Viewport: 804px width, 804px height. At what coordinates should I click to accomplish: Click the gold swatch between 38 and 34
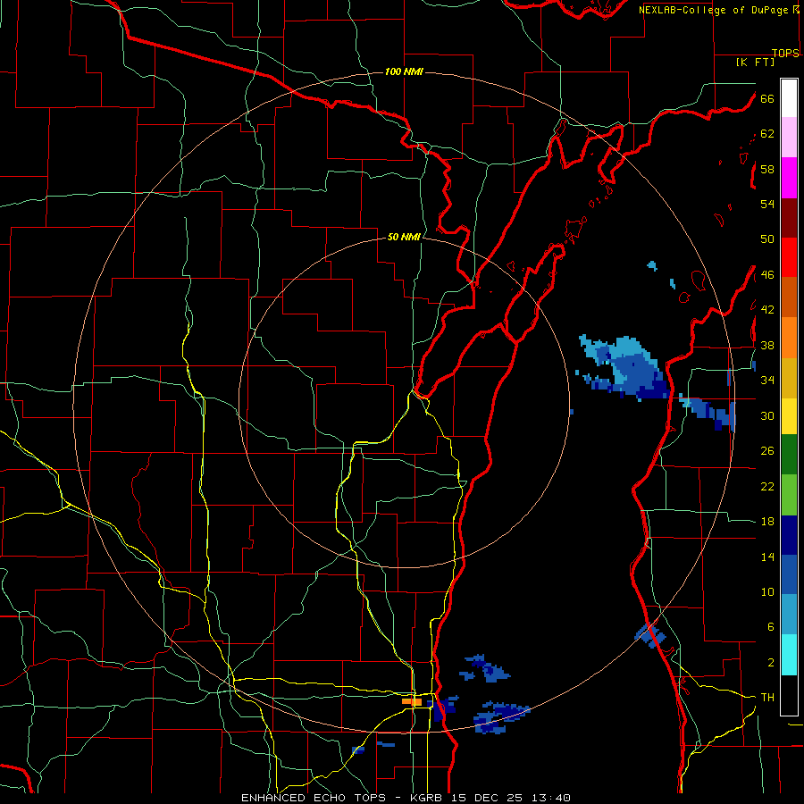click(x=789, y=378)
